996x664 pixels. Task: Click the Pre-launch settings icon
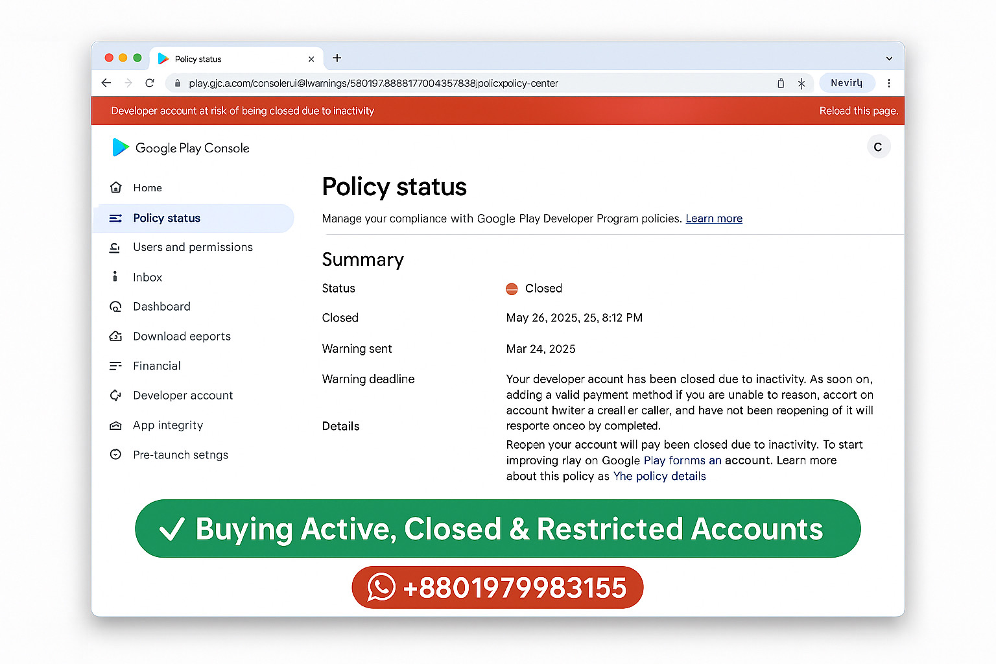115,455
